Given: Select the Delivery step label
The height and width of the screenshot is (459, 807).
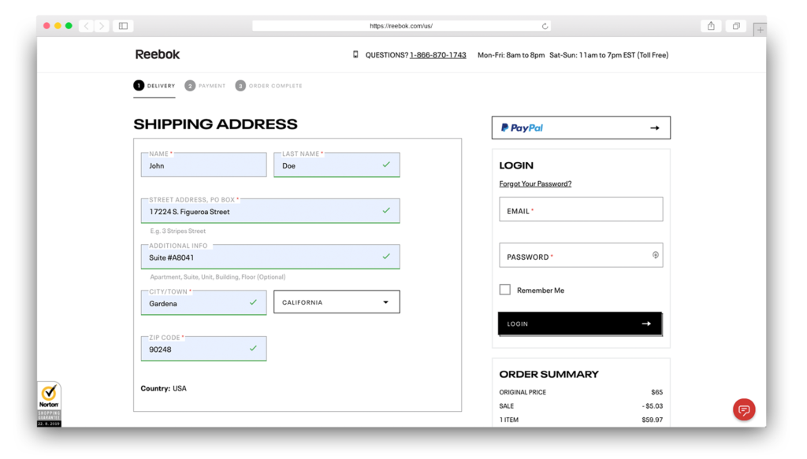Looking at the screenshot, I should [x=161, y=86].
